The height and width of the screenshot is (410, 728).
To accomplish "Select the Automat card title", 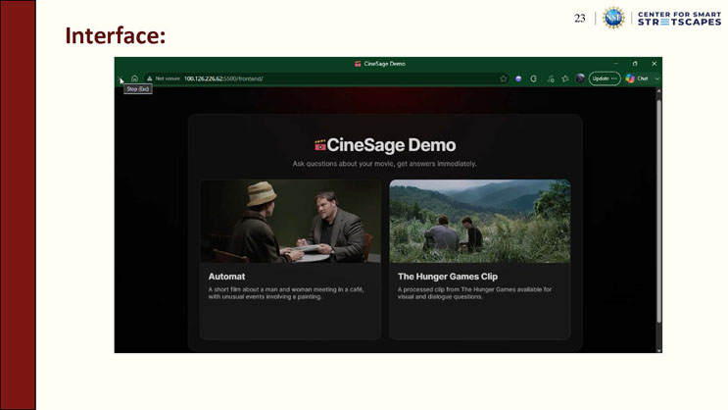I will [226, 277].
